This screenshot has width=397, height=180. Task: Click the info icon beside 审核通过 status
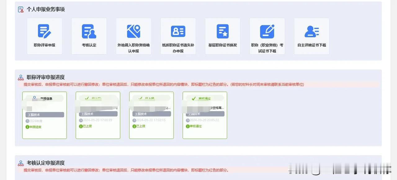pos(187,126)
